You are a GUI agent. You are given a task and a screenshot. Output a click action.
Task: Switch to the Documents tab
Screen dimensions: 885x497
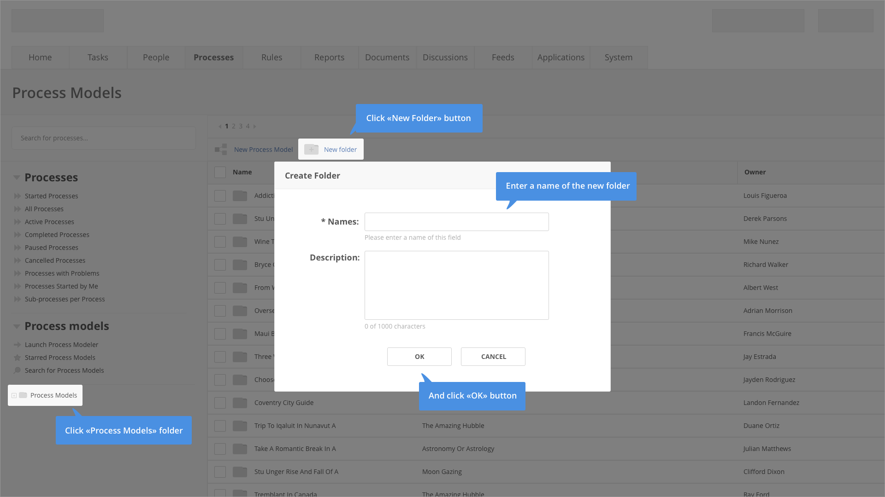click(387, 58)
